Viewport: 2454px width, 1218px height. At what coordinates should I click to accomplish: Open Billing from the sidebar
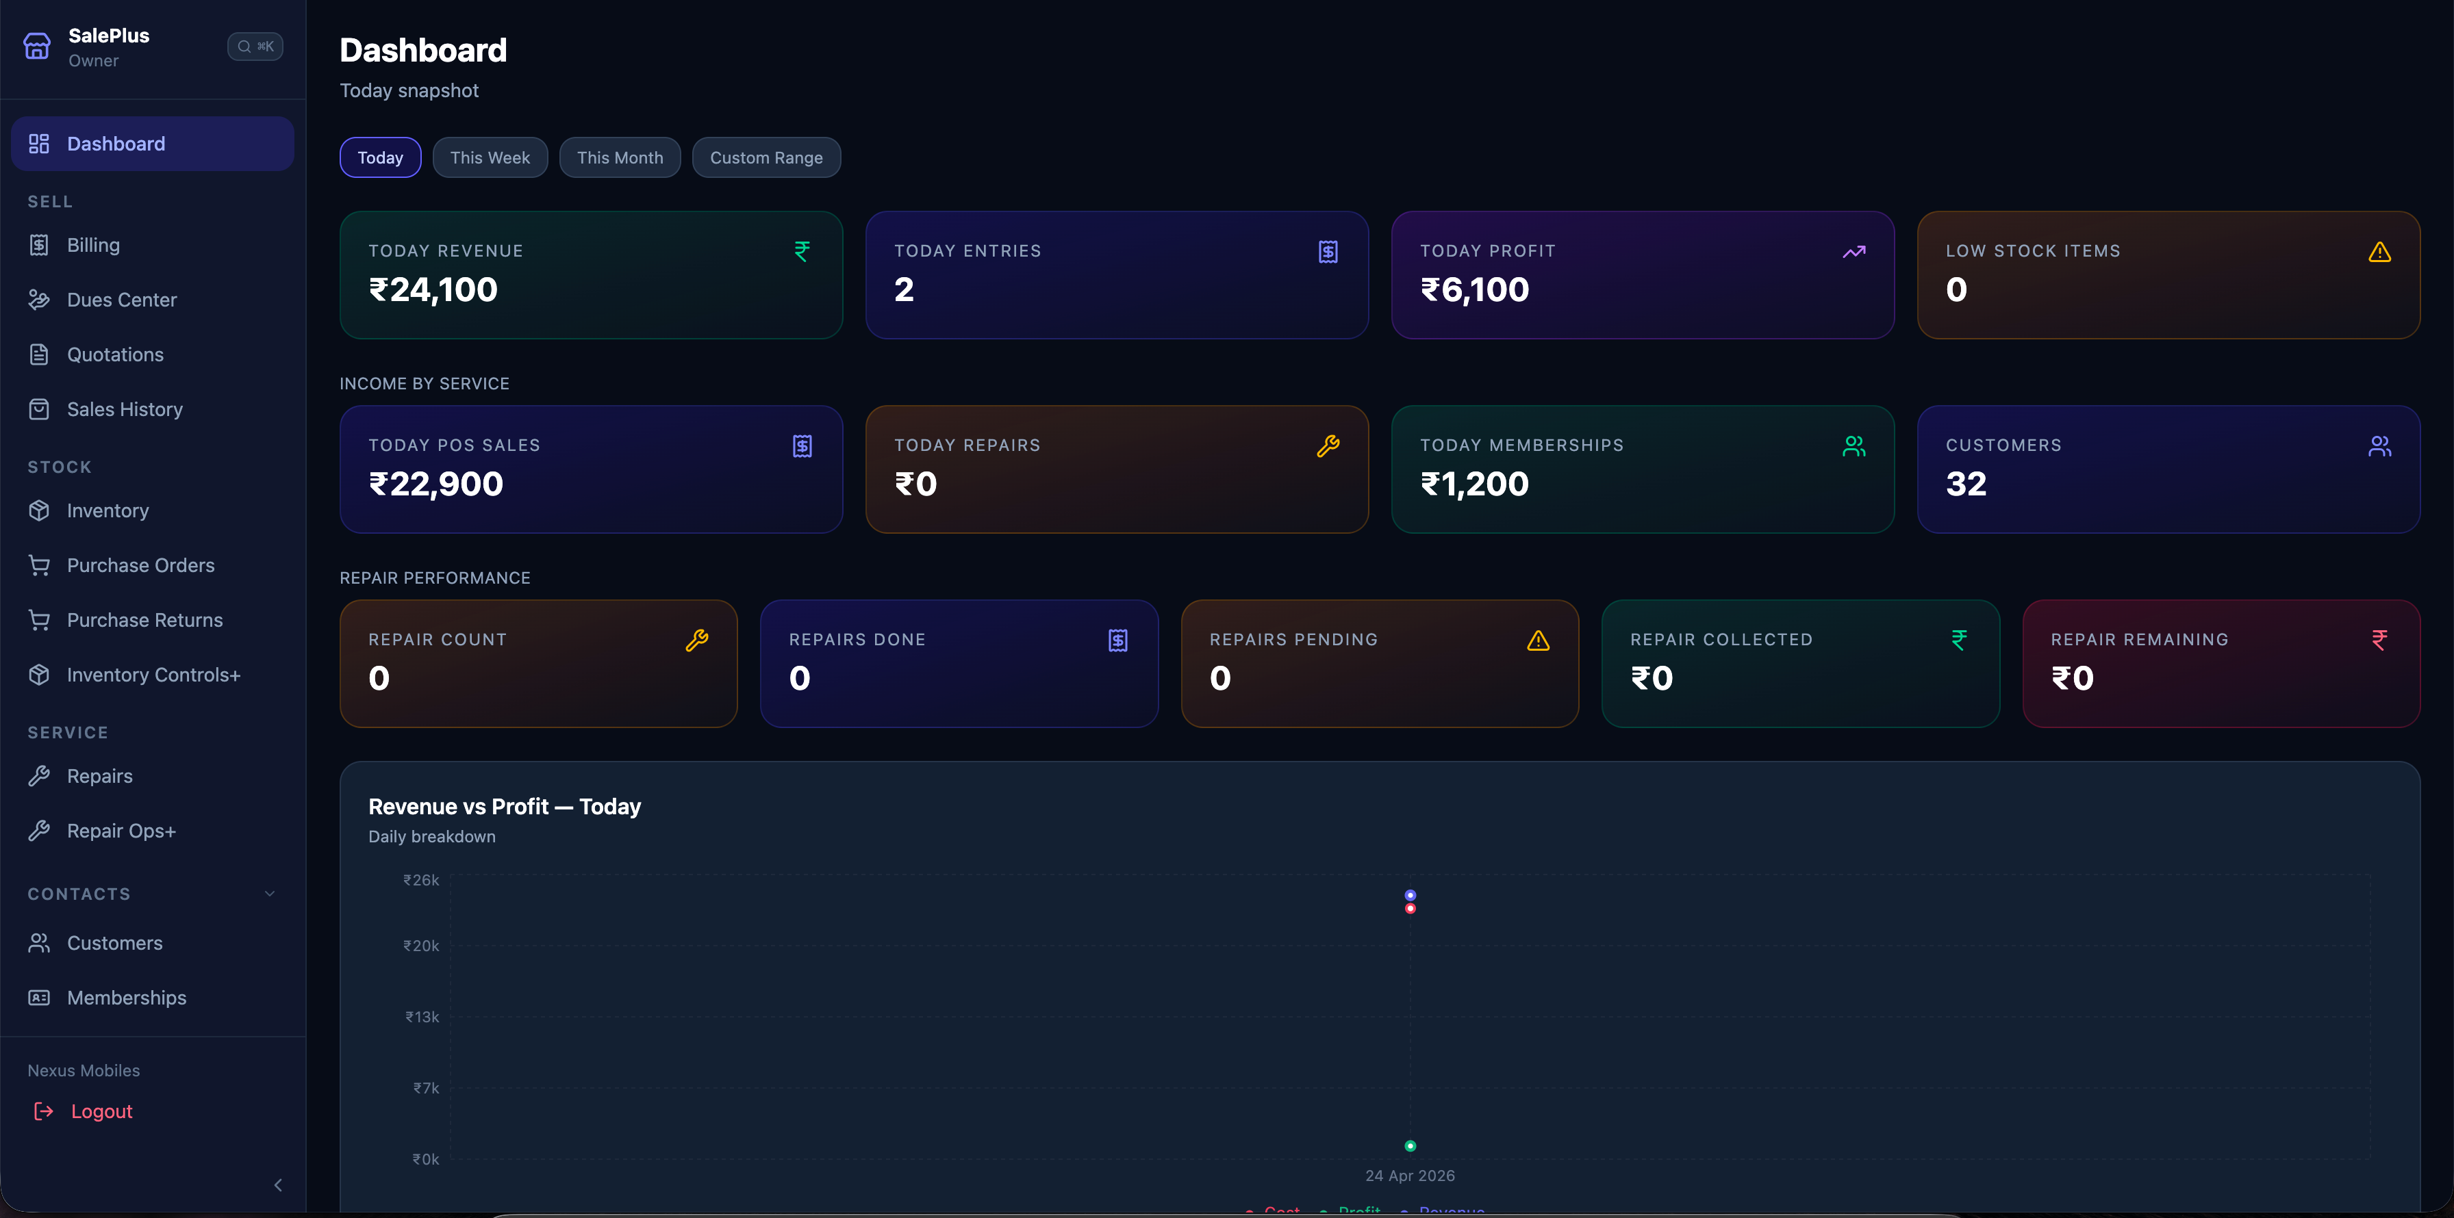click(92, 245)
